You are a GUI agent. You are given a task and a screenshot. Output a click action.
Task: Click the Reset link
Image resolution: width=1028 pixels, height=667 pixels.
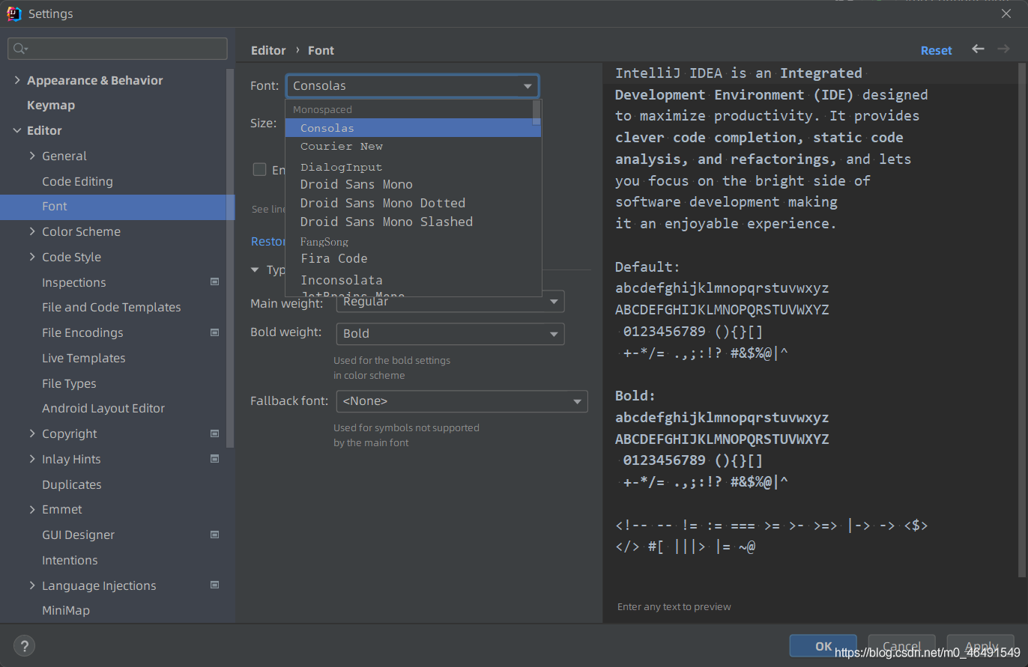pos(936,50)
